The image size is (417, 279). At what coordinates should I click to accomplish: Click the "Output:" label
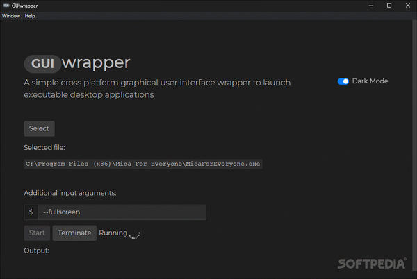pyautogui.click(x=36, y=251)
